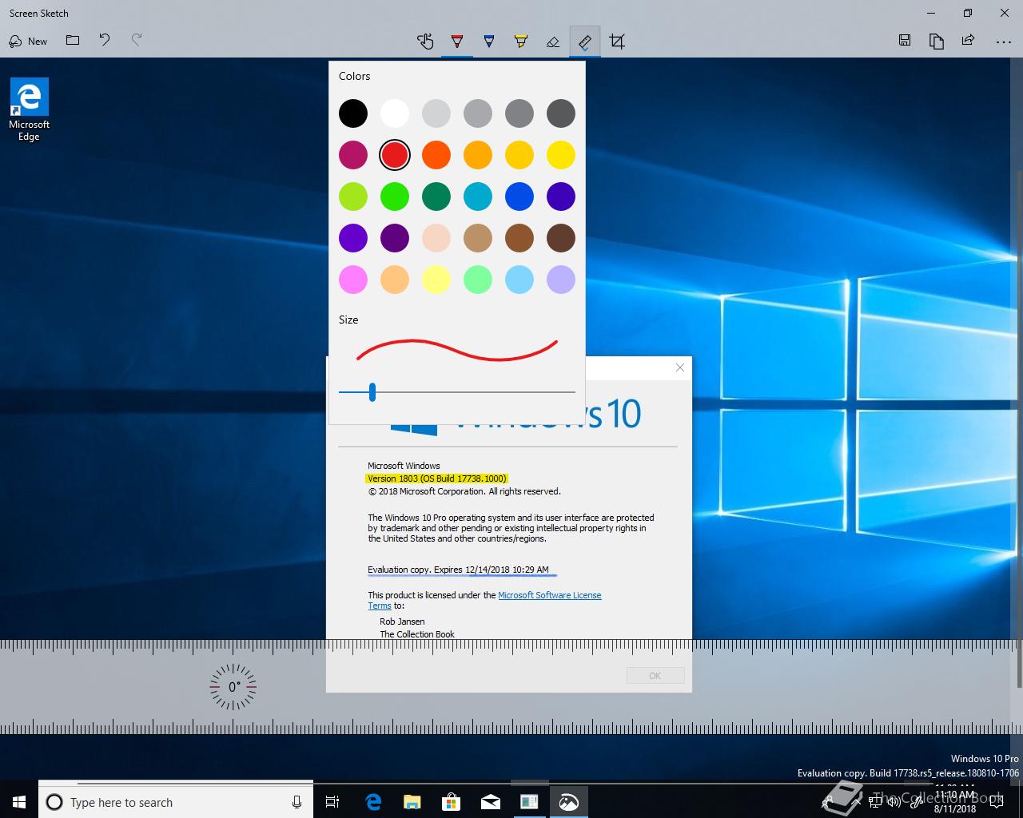Pick the dark green color swatch
The width and height of the screenshot is (1023, 818).
click(x=436, y=197)
